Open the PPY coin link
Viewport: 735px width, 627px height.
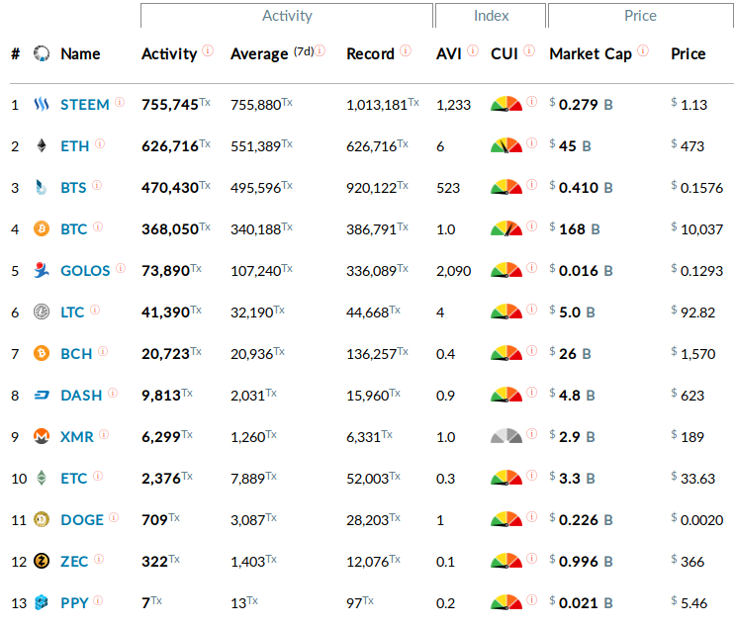click(73, 603)
